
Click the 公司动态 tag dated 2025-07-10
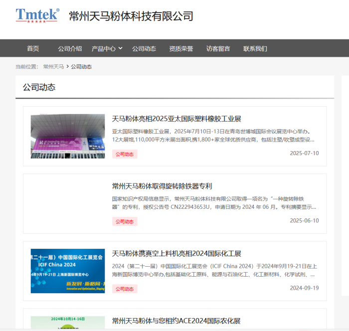click(125, 154)
